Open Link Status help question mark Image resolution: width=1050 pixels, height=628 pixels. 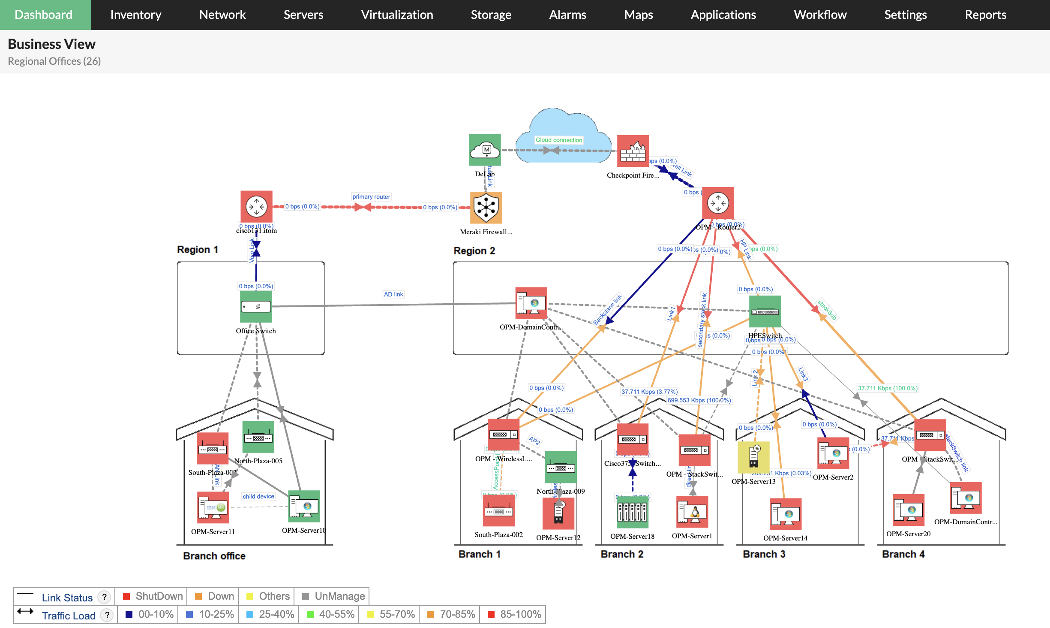click(x=104, y=597)
